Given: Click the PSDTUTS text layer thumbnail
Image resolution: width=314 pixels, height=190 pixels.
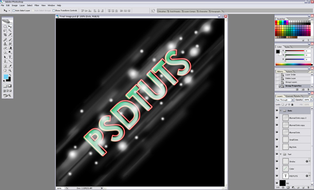Looking at the screenshot, I should pos(285,176).
